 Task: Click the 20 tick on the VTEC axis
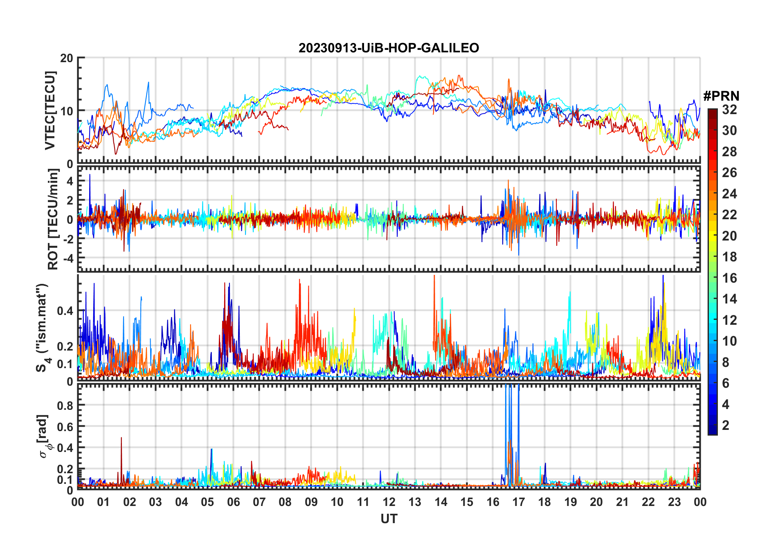click(x=67, y=58)
